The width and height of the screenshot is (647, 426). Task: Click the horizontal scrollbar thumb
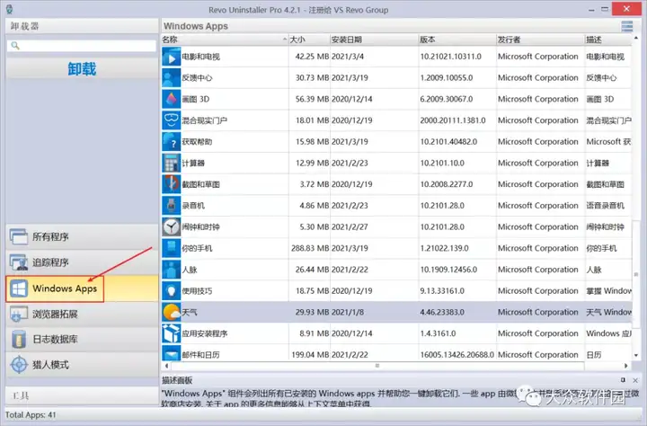click(x=377, y=366)
